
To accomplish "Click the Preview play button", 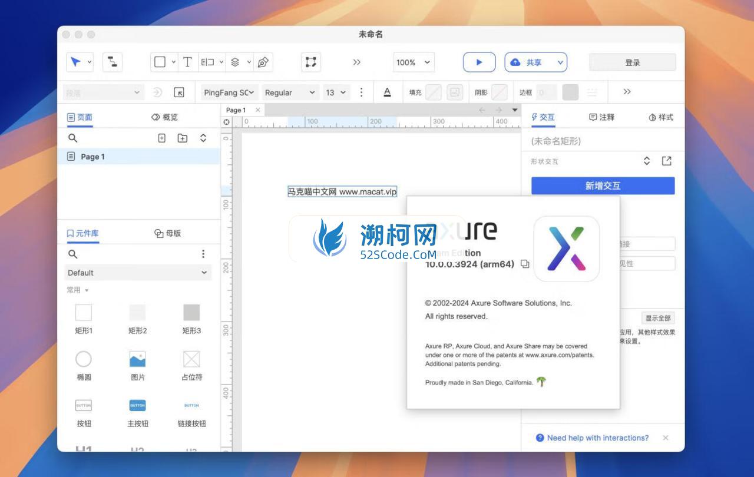I will coord(479,62).
